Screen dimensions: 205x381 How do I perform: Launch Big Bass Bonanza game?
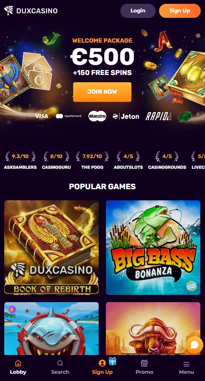pyautogui.click(x=153, y=247)
